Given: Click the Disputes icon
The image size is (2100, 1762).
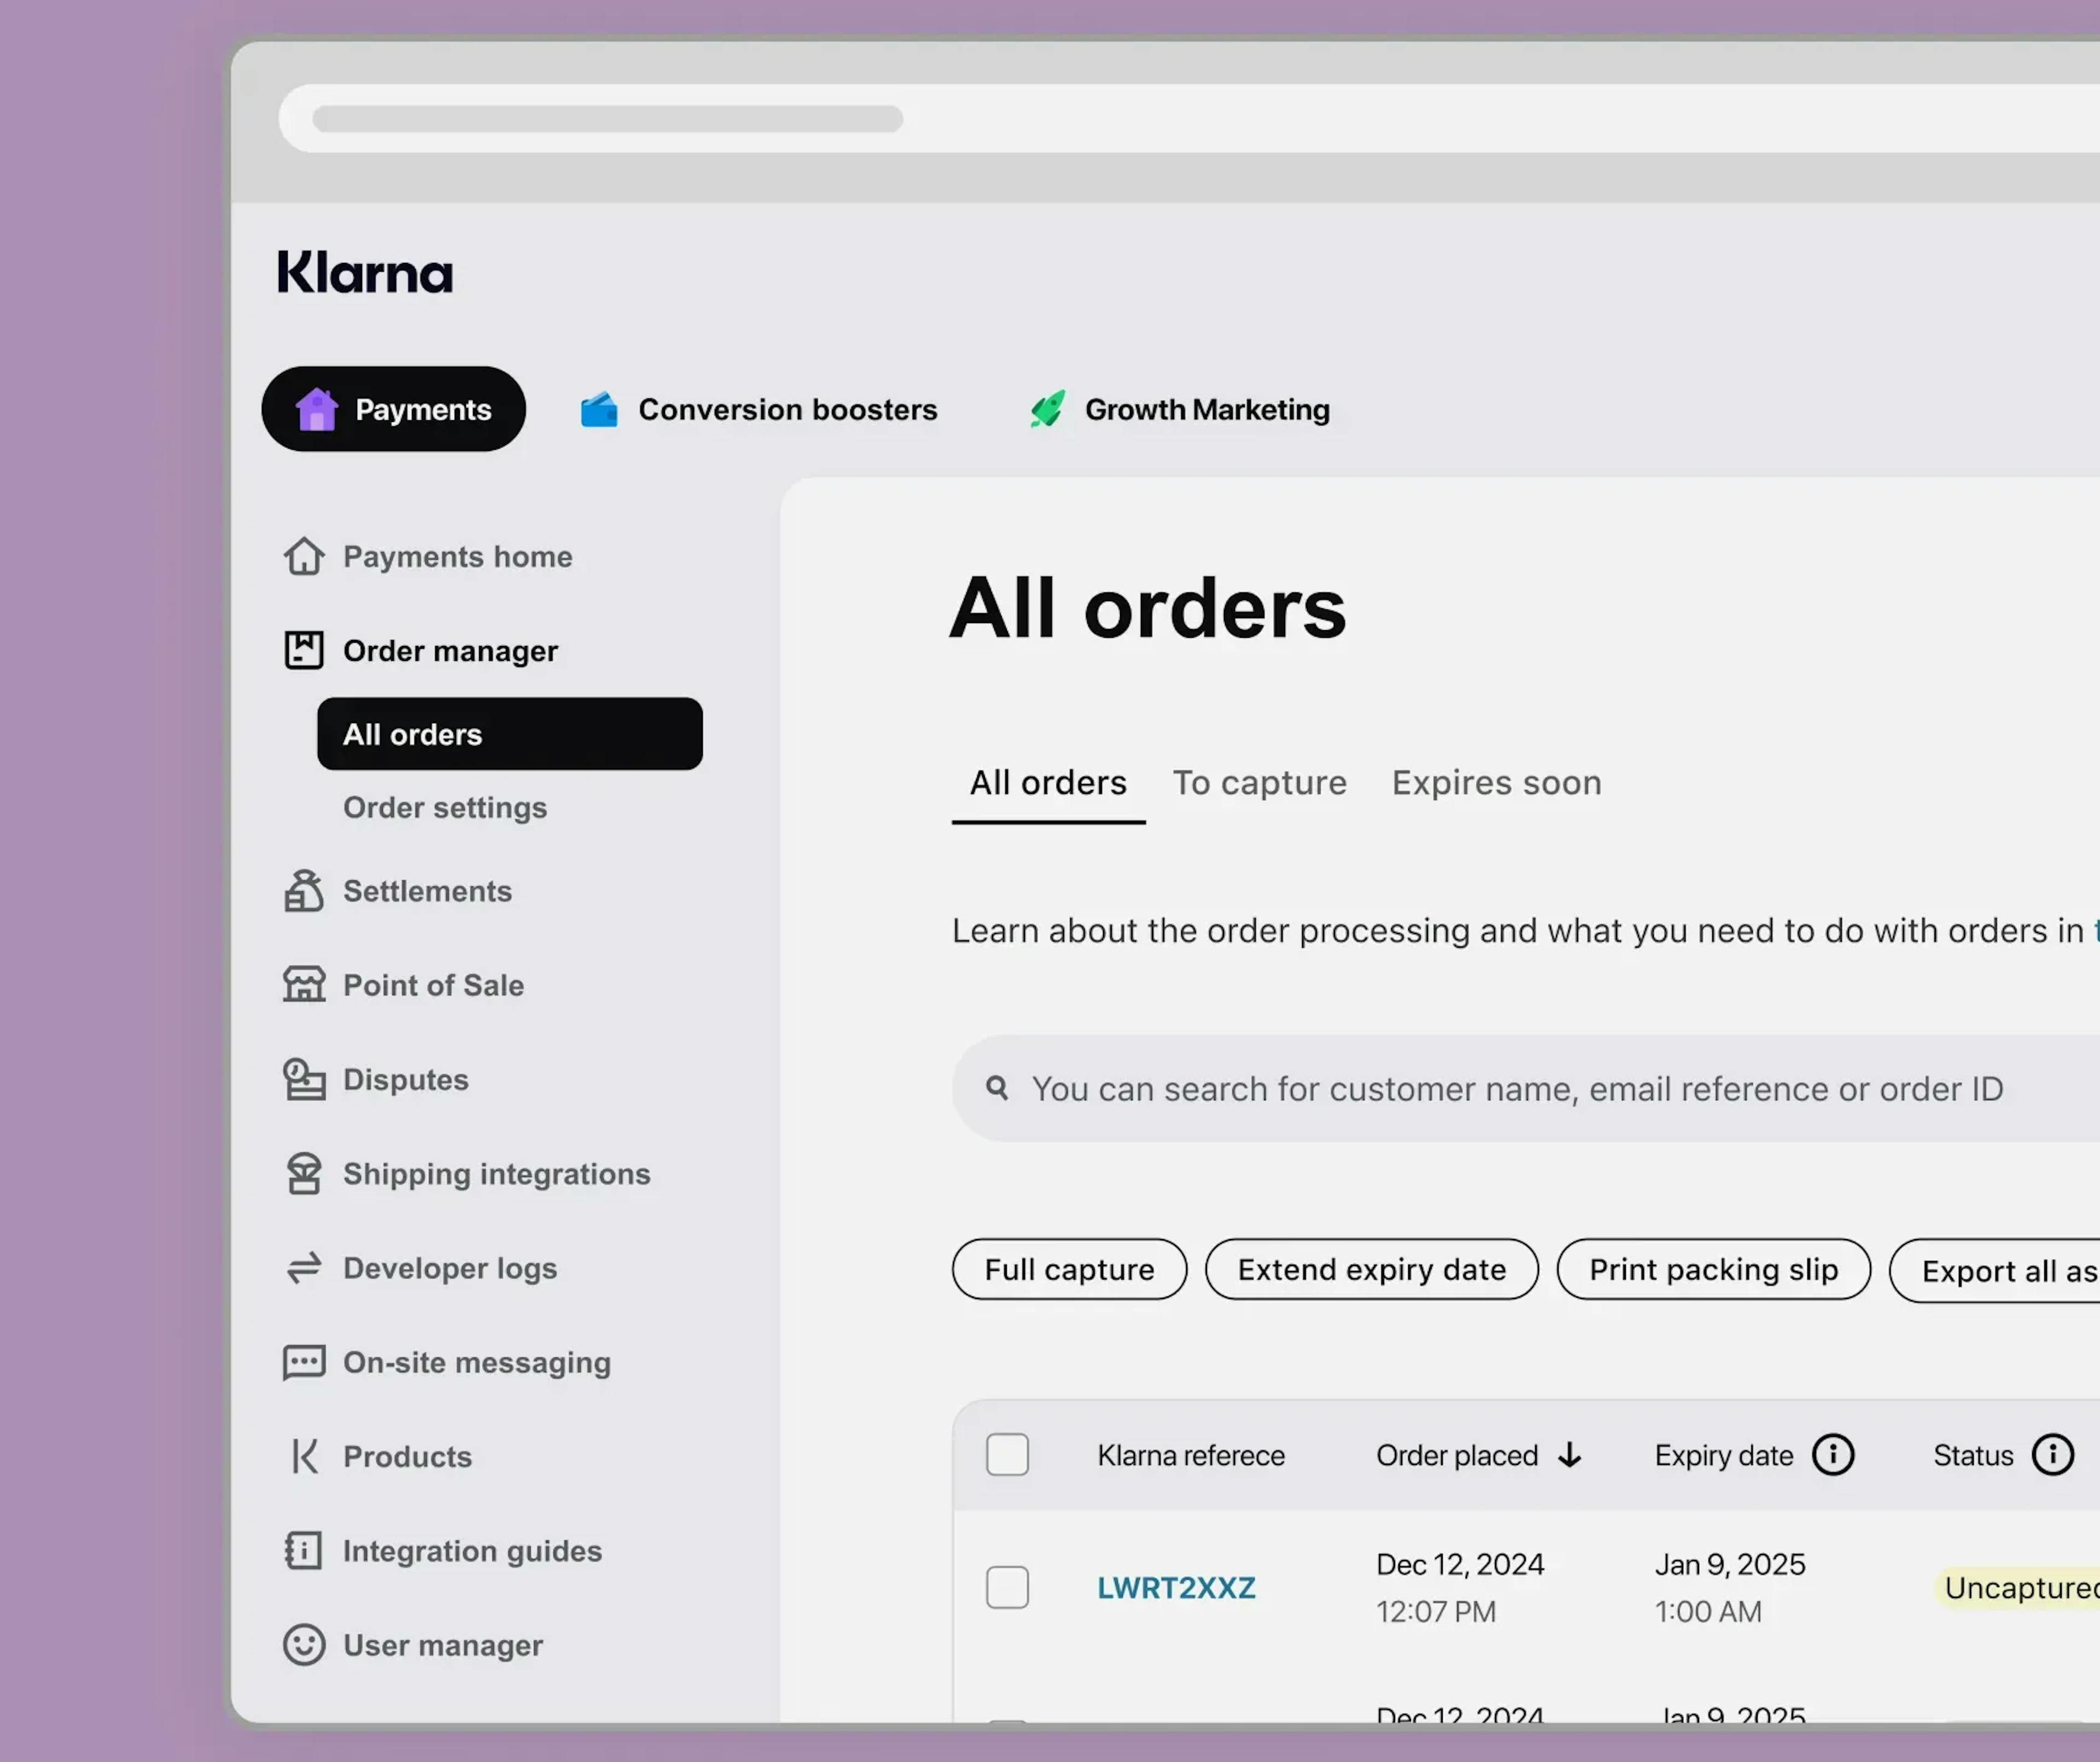Looking at the screenshot, I should point(304,1078).
